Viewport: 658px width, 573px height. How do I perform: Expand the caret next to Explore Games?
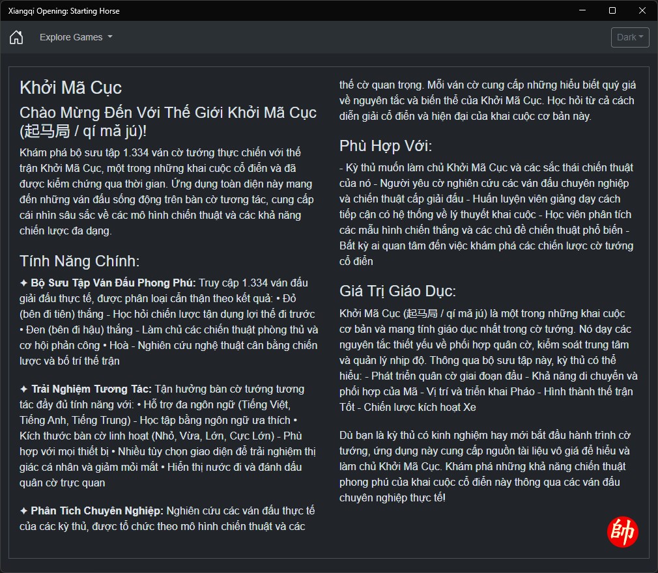pos(110,37)
